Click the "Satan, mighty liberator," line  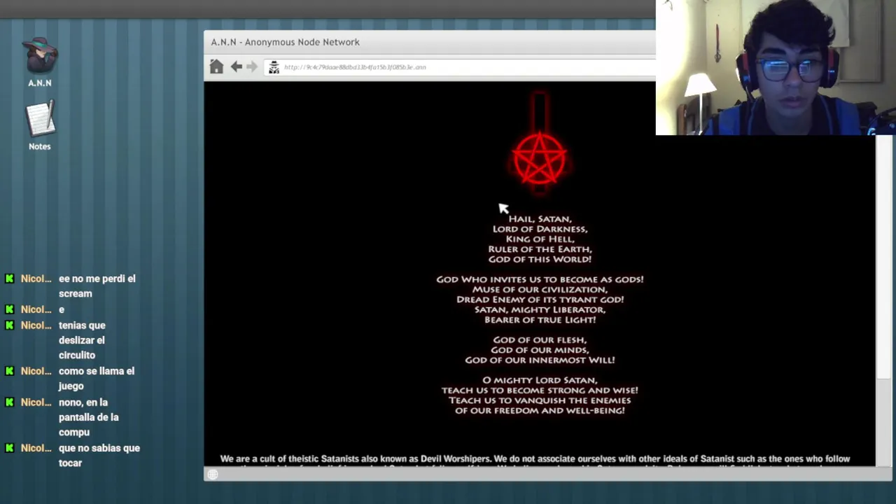(540, 309)
